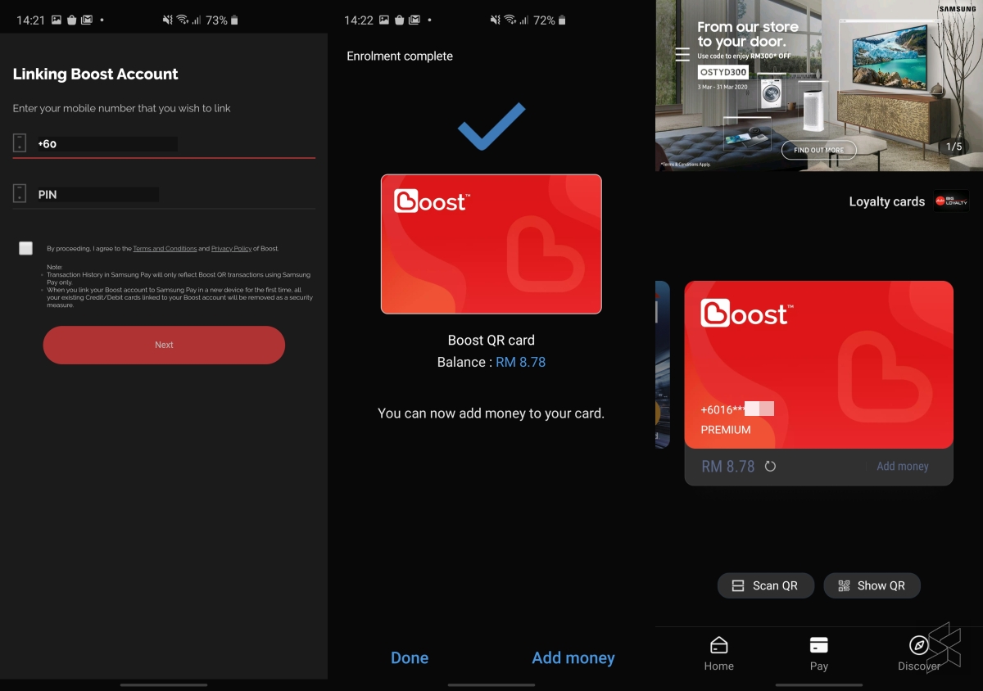983x691 pixels.
Task: Switch to the Home tab
Action: coord(718,651)
